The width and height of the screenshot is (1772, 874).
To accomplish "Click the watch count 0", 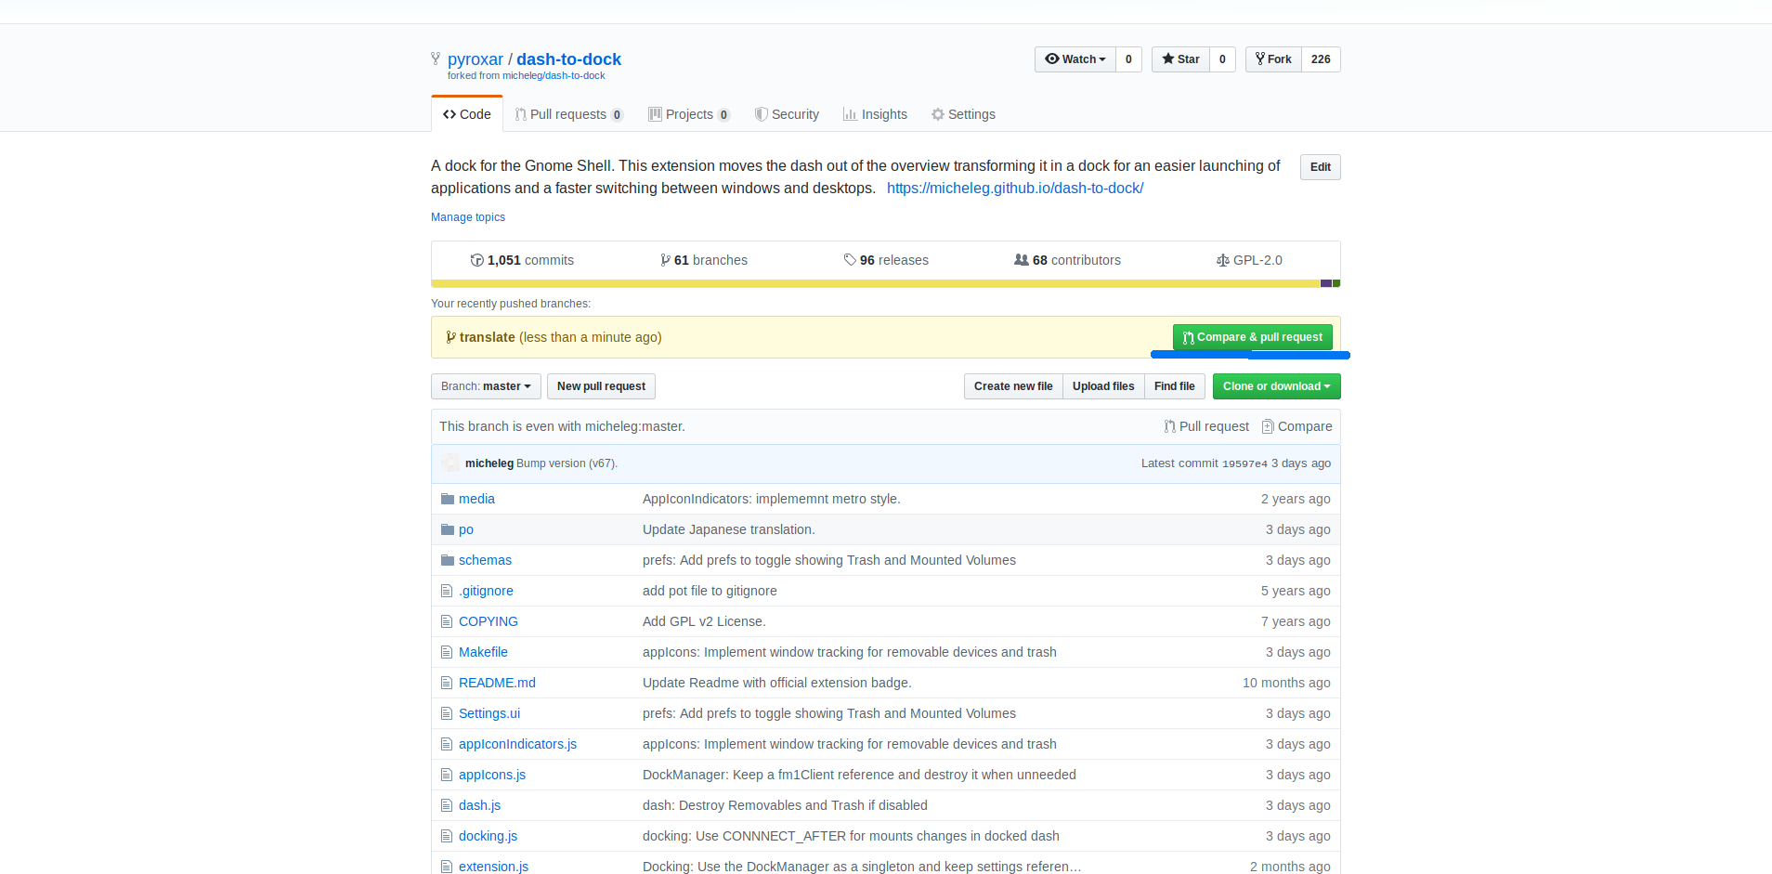I will point(1128,59).
